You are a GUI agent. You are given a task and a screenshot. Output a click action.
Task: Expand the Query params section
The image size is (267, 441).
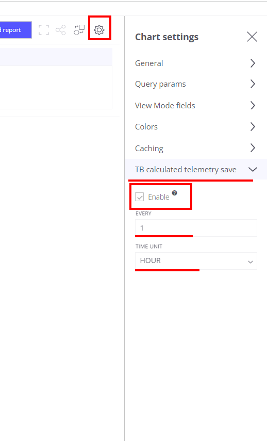click(x=196, y=84)
